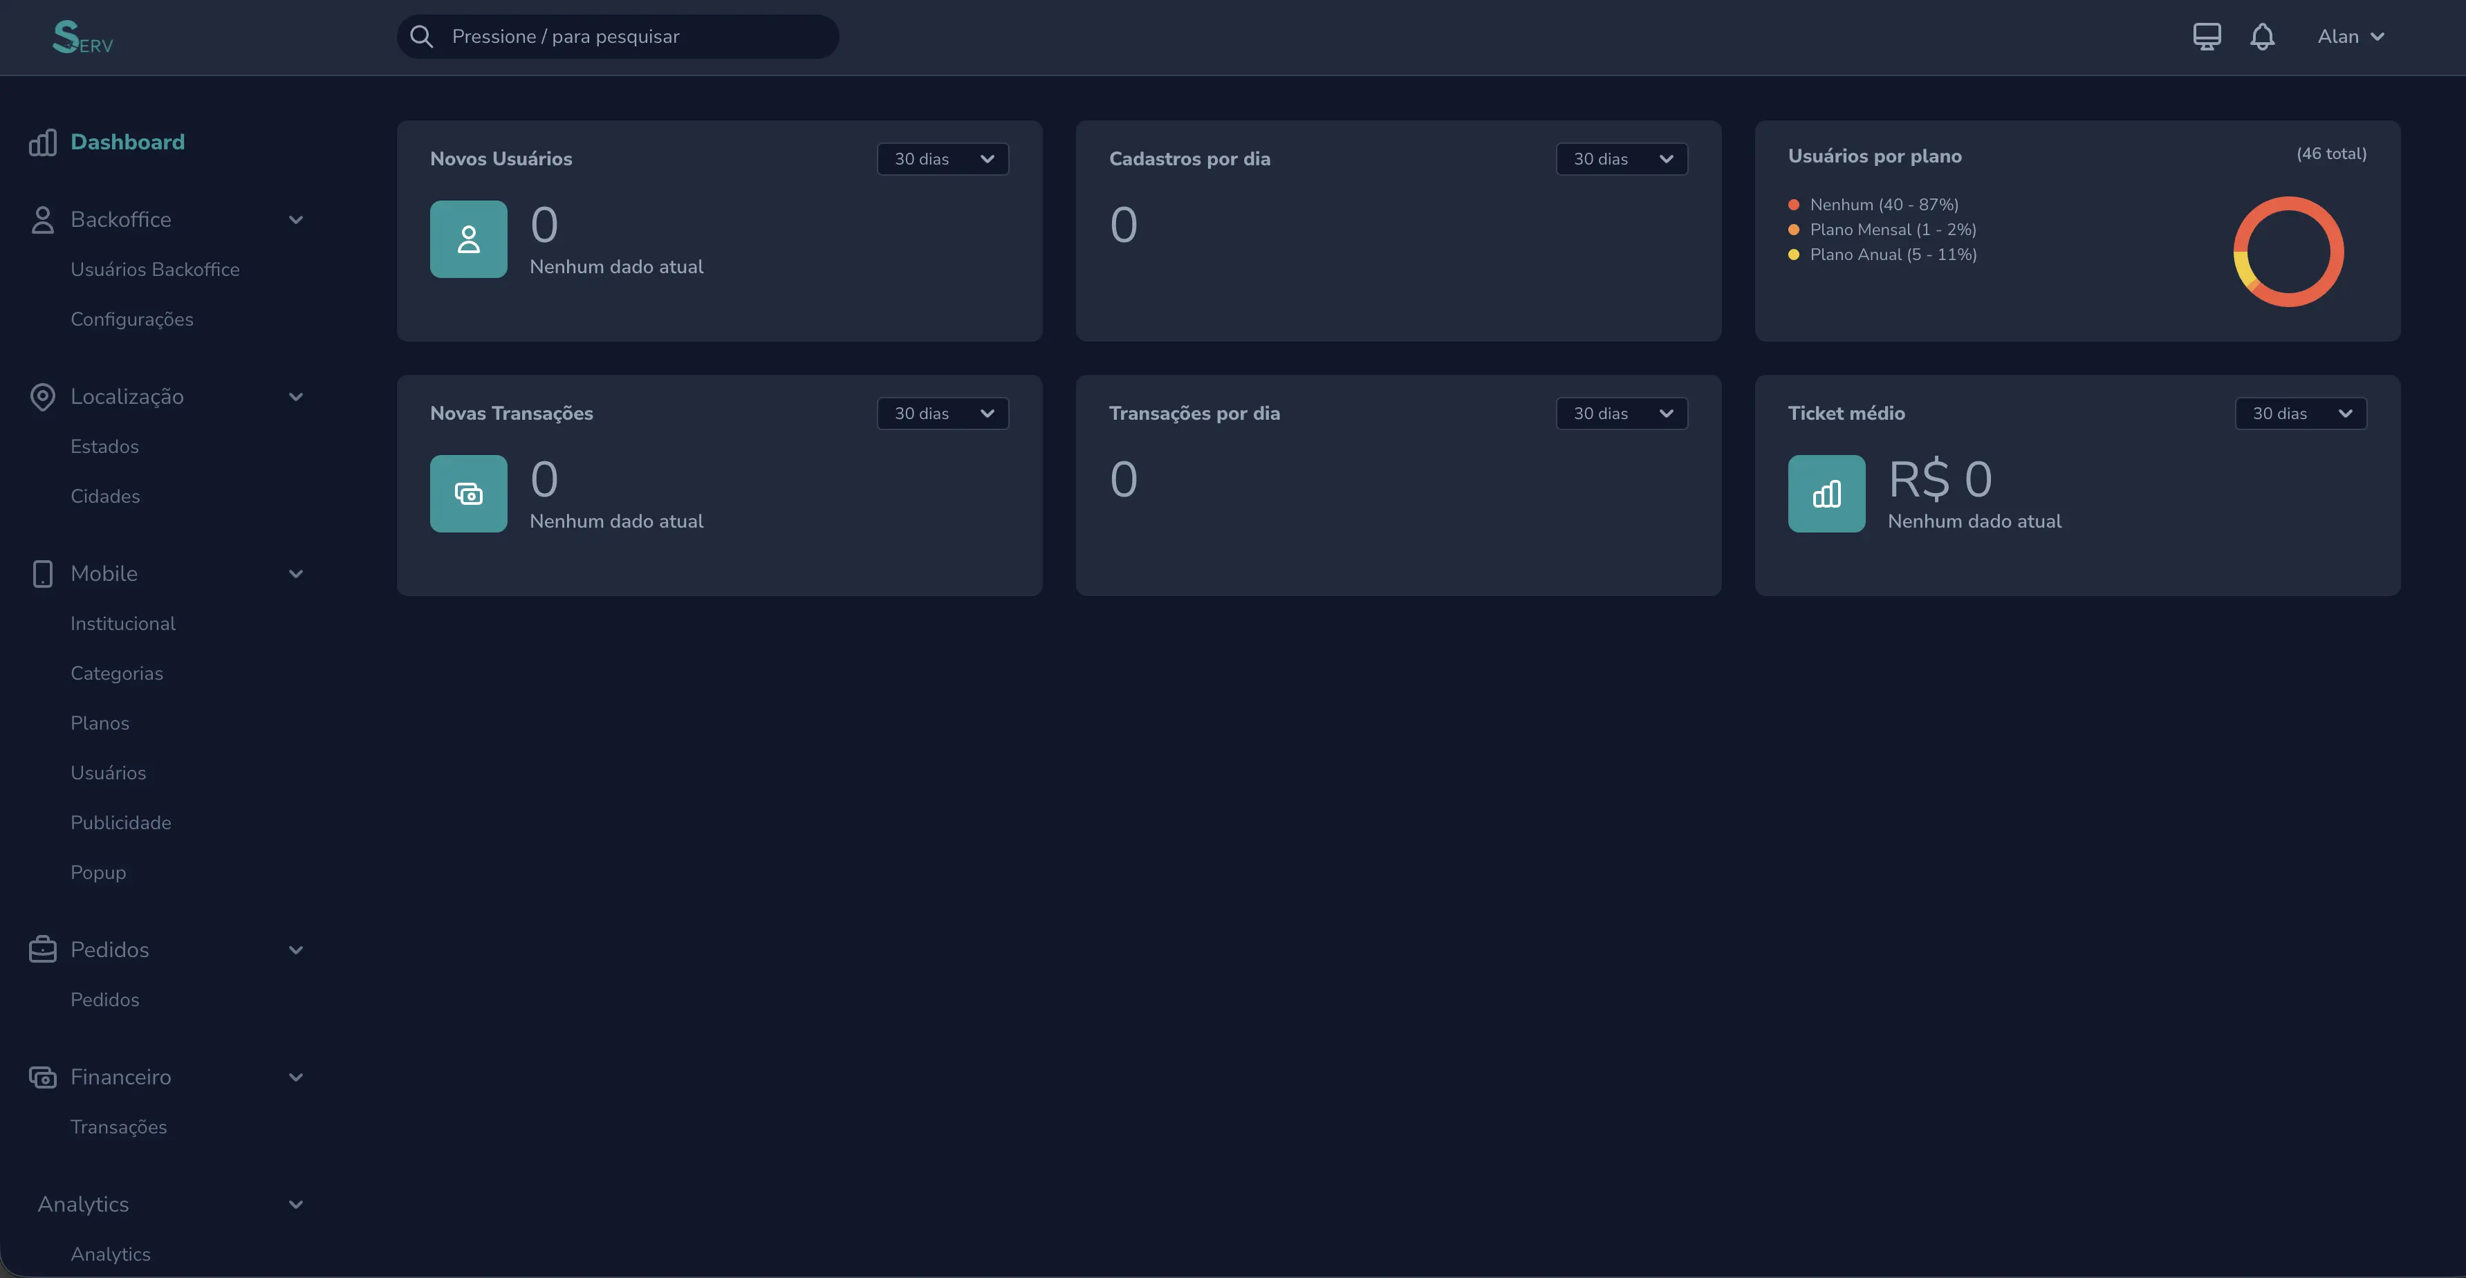Click the Usuários por plano donut chart
Image resolution: width=2466 pixels, height=1278 pixels.
[x=2288, y=252]
